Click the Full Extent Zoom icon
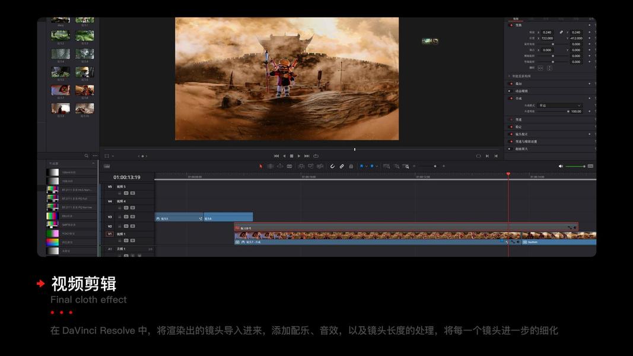This screenshot has height=356, width=633. [x=386, y=166]
